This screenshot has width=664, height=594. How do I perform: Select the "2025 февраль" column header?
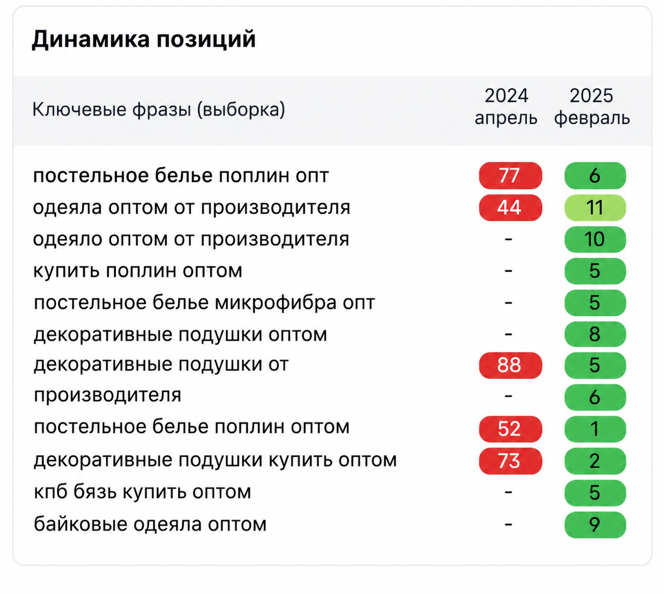pos(592,107)
